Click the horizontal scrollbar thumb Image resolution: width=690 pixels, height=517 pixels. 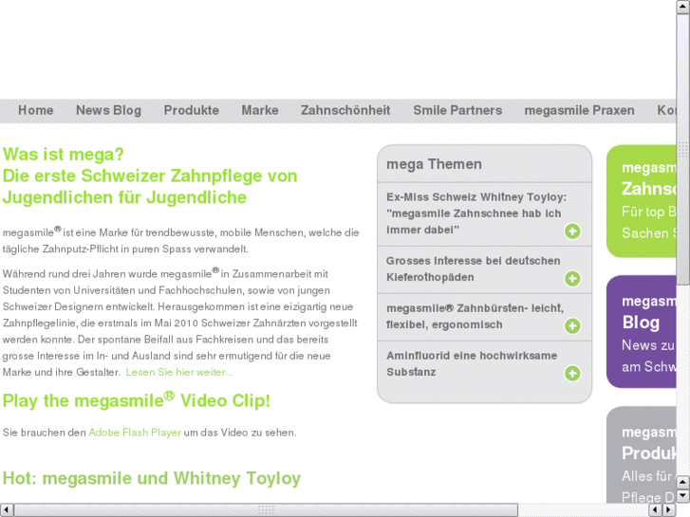pyautogui.click(x=266, y=510)
